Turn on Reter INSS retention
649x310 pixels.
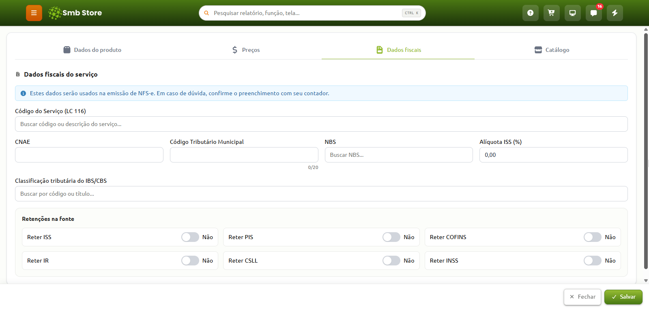[592, 261]
